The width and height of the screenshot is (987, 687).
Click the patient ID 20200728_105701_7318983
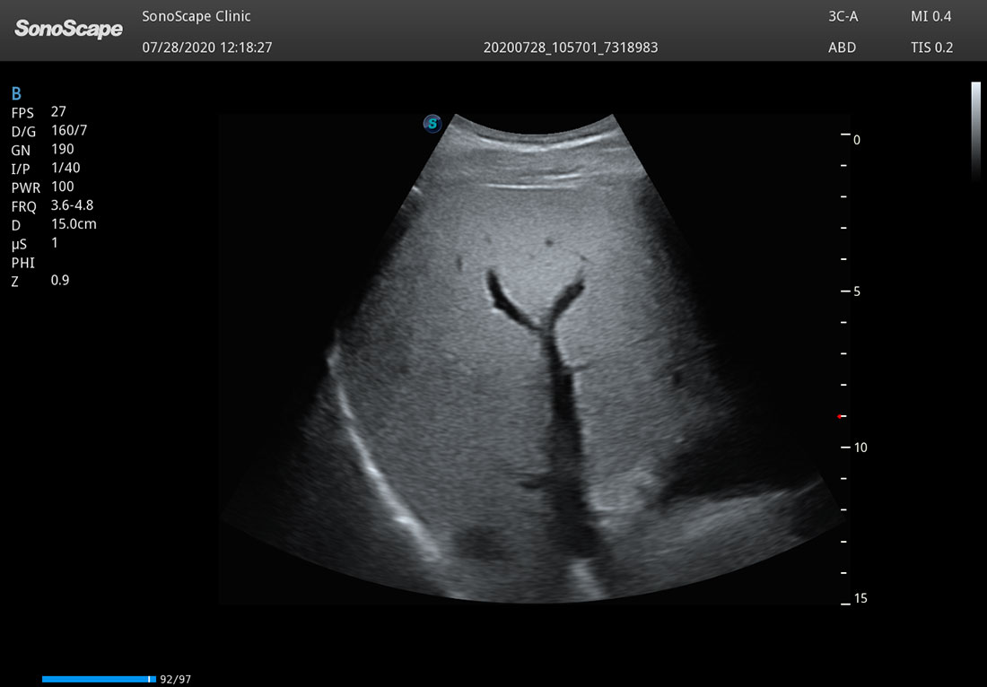tap(570, 48)
